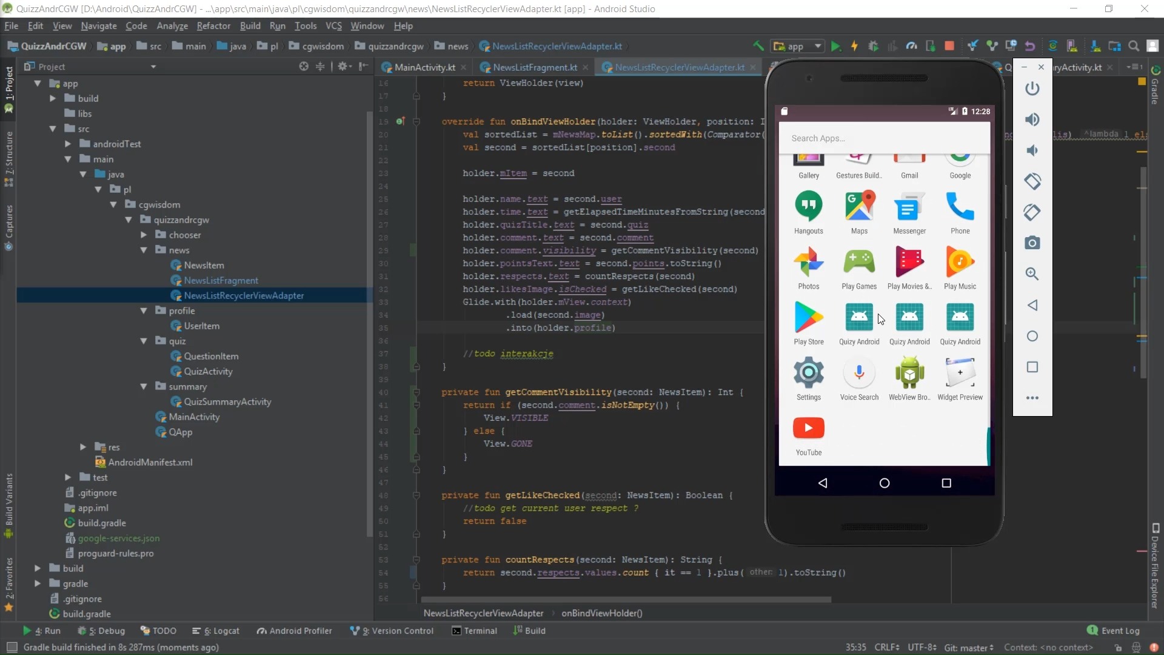Toggle the 2: Favorites tool window
The image size is (1164, 655).
pyautogui.click(x=8, y=582)
